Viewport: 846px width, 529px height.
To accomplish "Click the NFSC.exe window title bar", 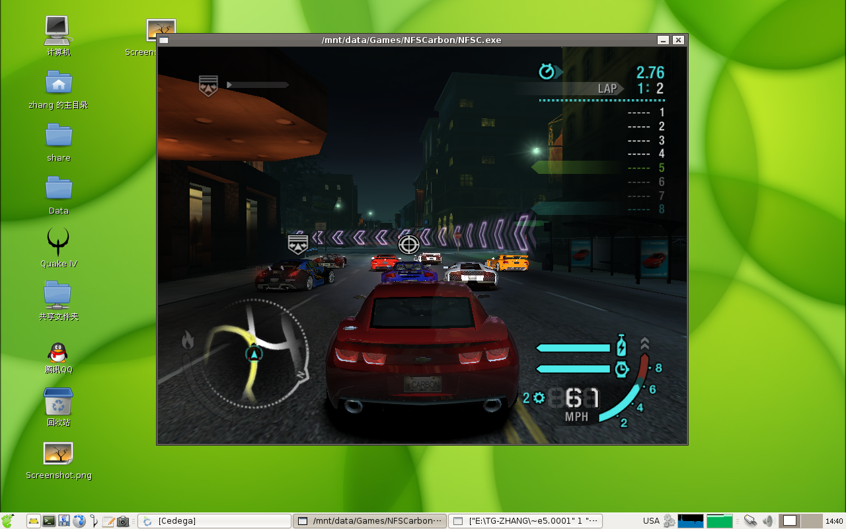I will pos(411,40).
